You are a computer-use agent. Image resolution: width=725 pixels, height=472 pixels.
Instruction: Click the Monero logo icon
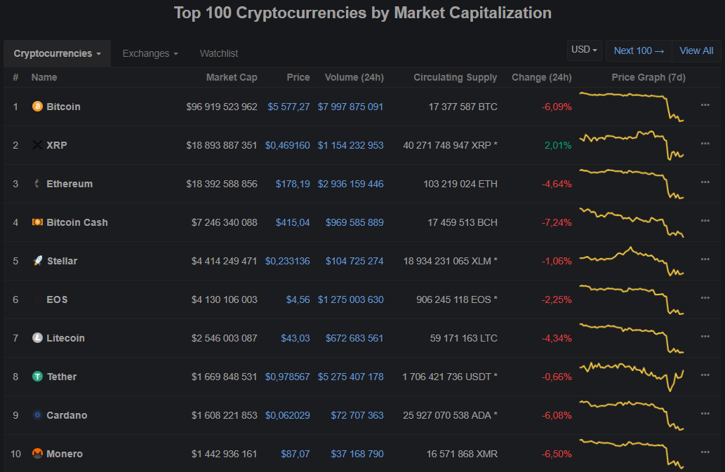point(37,454)
